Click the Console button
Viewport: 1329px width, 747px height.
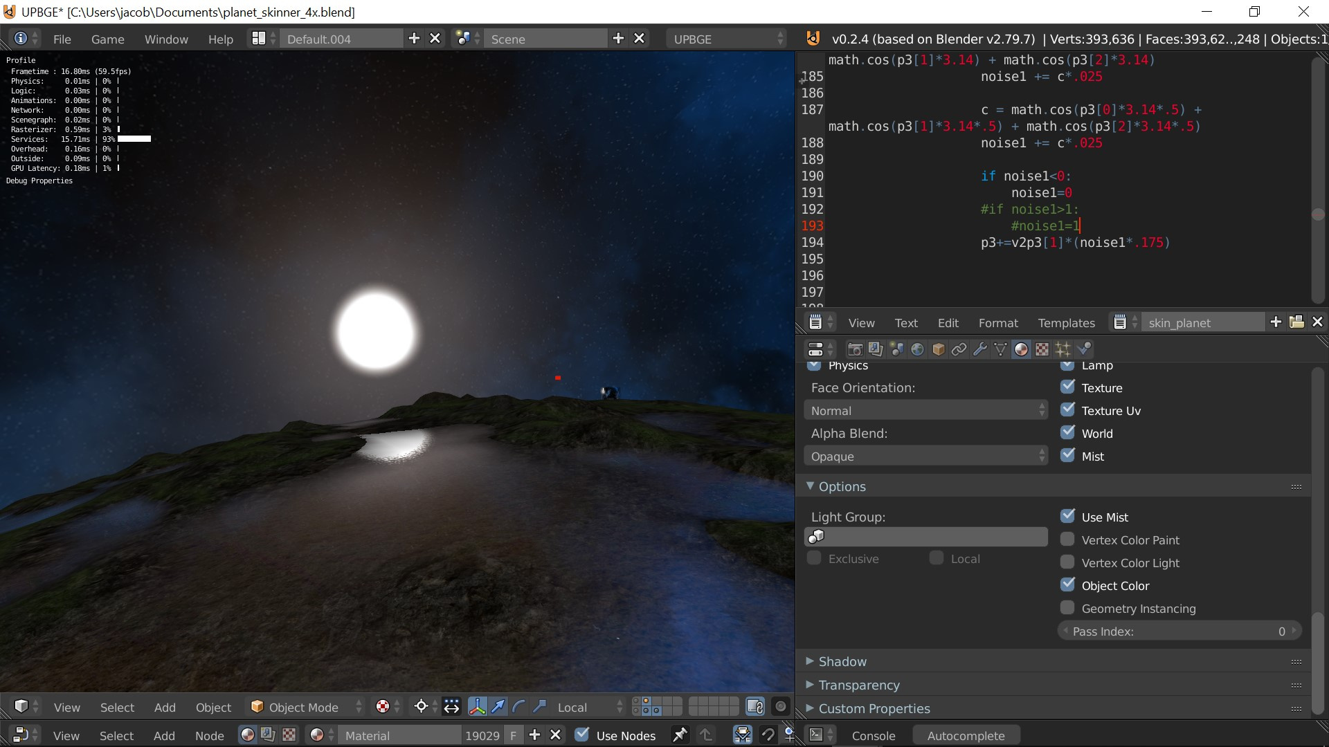(x=873, y=735)
